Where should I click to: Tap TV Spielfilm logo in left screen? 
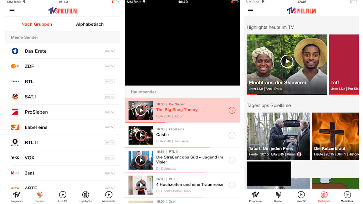point(63,11)
